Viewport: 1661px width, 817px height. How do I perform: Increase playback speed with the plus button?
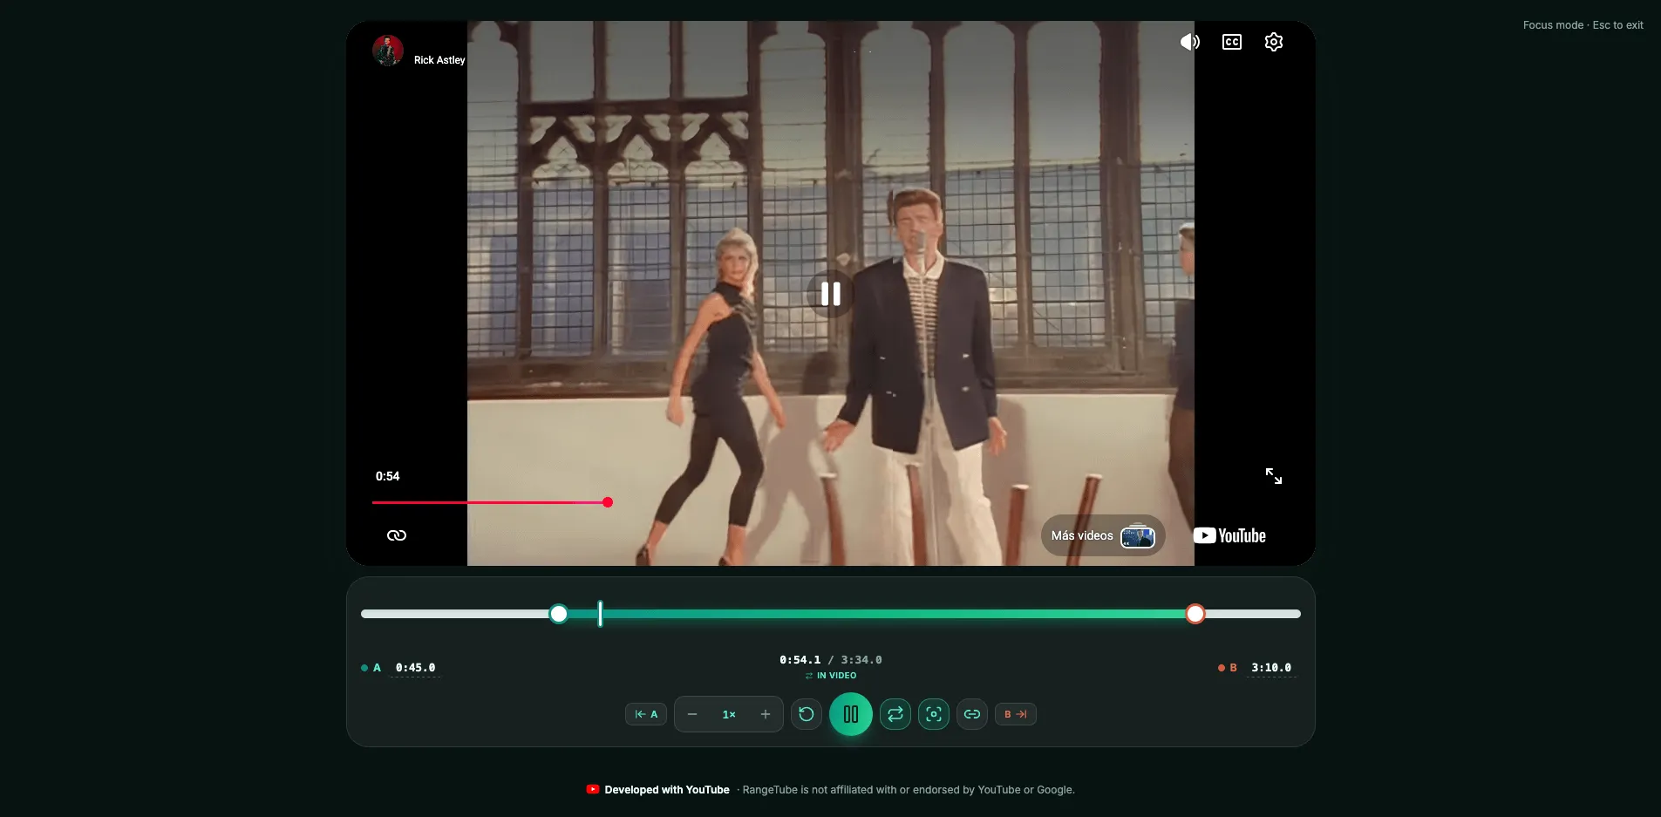(766, 714)
